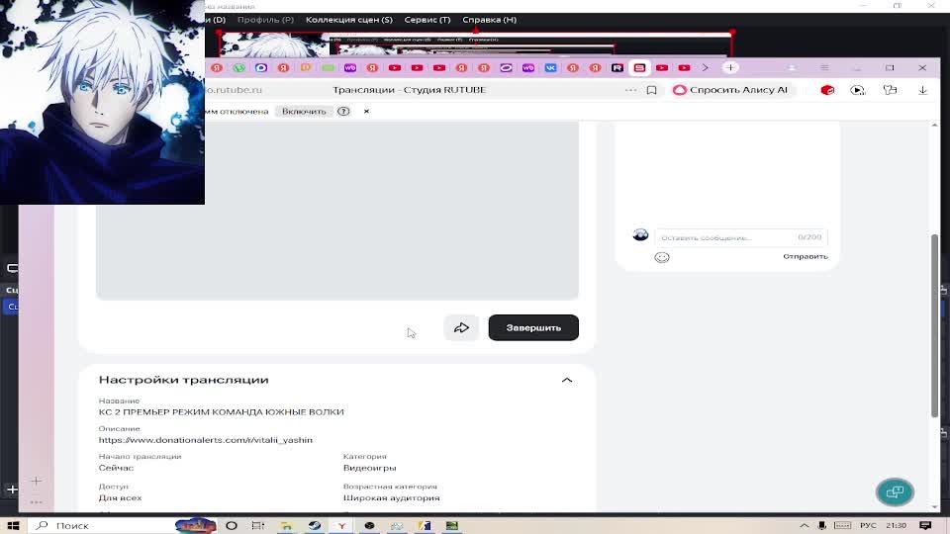Collapse the Настройки трансляции section
Image resolution: width=950 pixels, height=534 pixels.
pyautogui.click(x=566, y=380)
